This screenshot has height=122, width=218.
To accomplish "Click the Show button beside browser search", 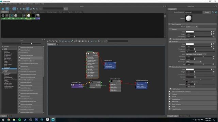I will coord(66,9).
